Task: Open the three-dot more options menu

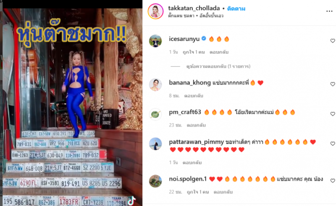Action: pos(329,11)
